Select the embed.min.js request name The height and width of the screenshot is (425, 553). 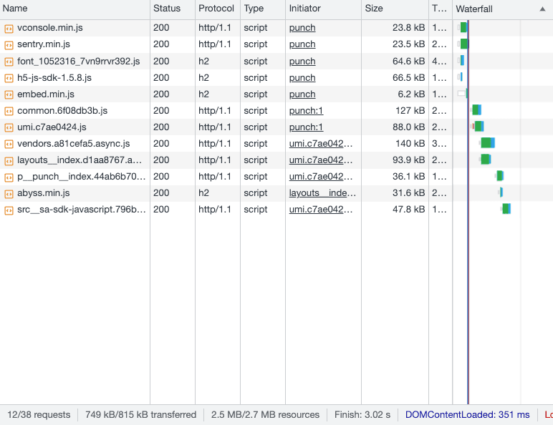coord(46,94)
